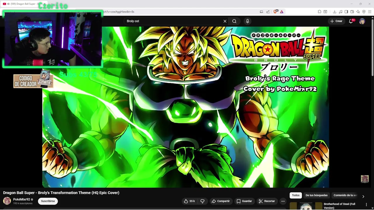
Task: Open options for Brotherhood of Steel video
Action: click(x=366, y=205)
